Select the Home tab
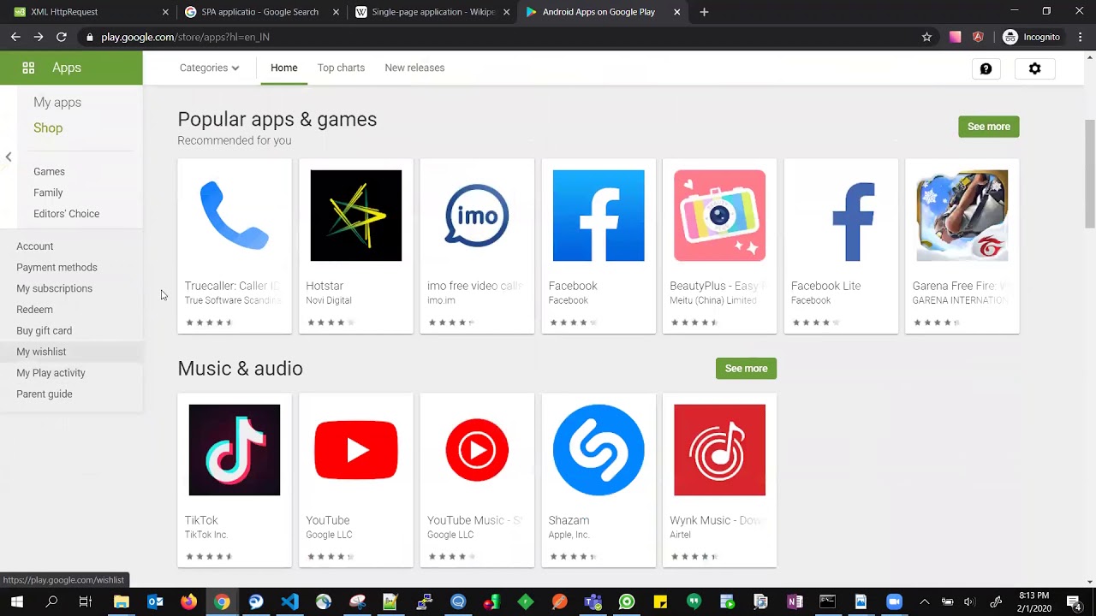 coord(284,68)
